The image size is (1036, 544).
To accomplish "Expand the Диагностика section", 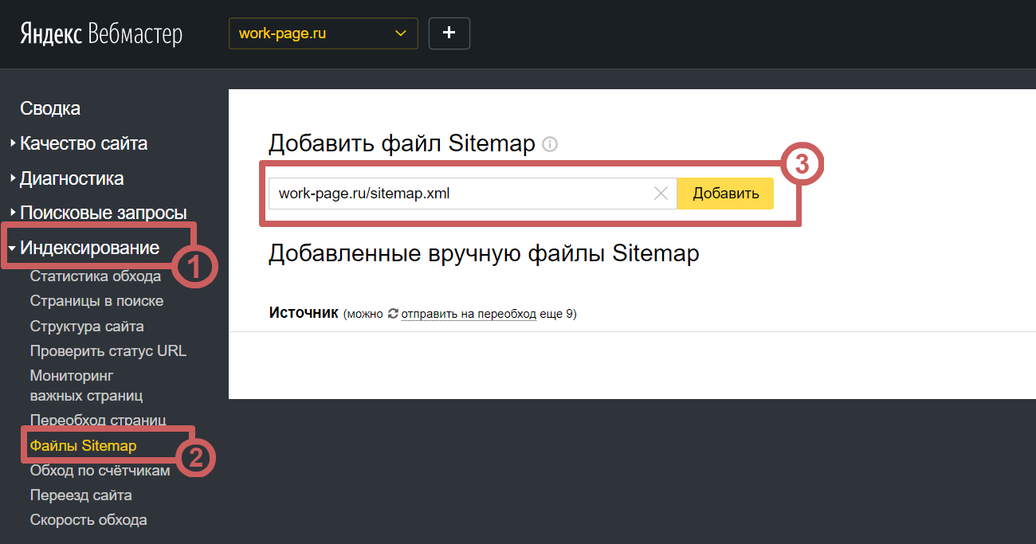I will pyautogui.click(x=71, y=178).
